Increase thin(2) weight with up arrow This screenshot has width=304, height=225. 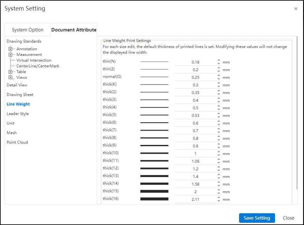[x=219, y=68]
